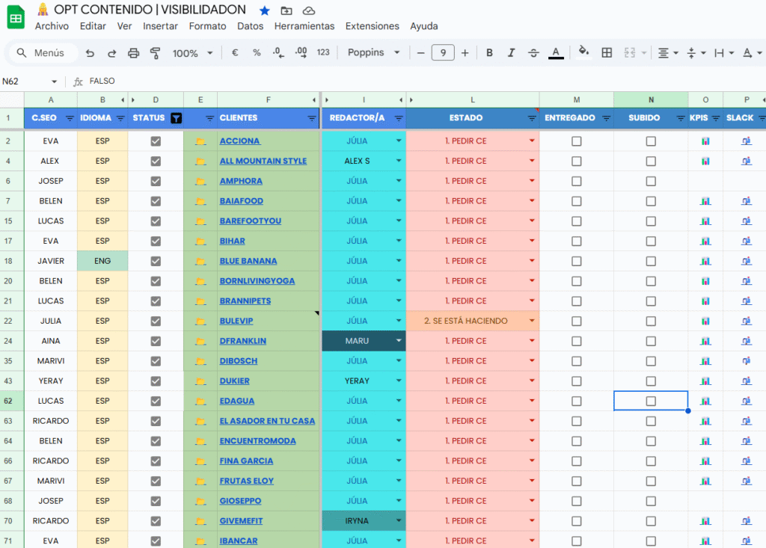Open the Extensiones menu
Viewport: 766px width, 548px height.
[x=372, y=26]
